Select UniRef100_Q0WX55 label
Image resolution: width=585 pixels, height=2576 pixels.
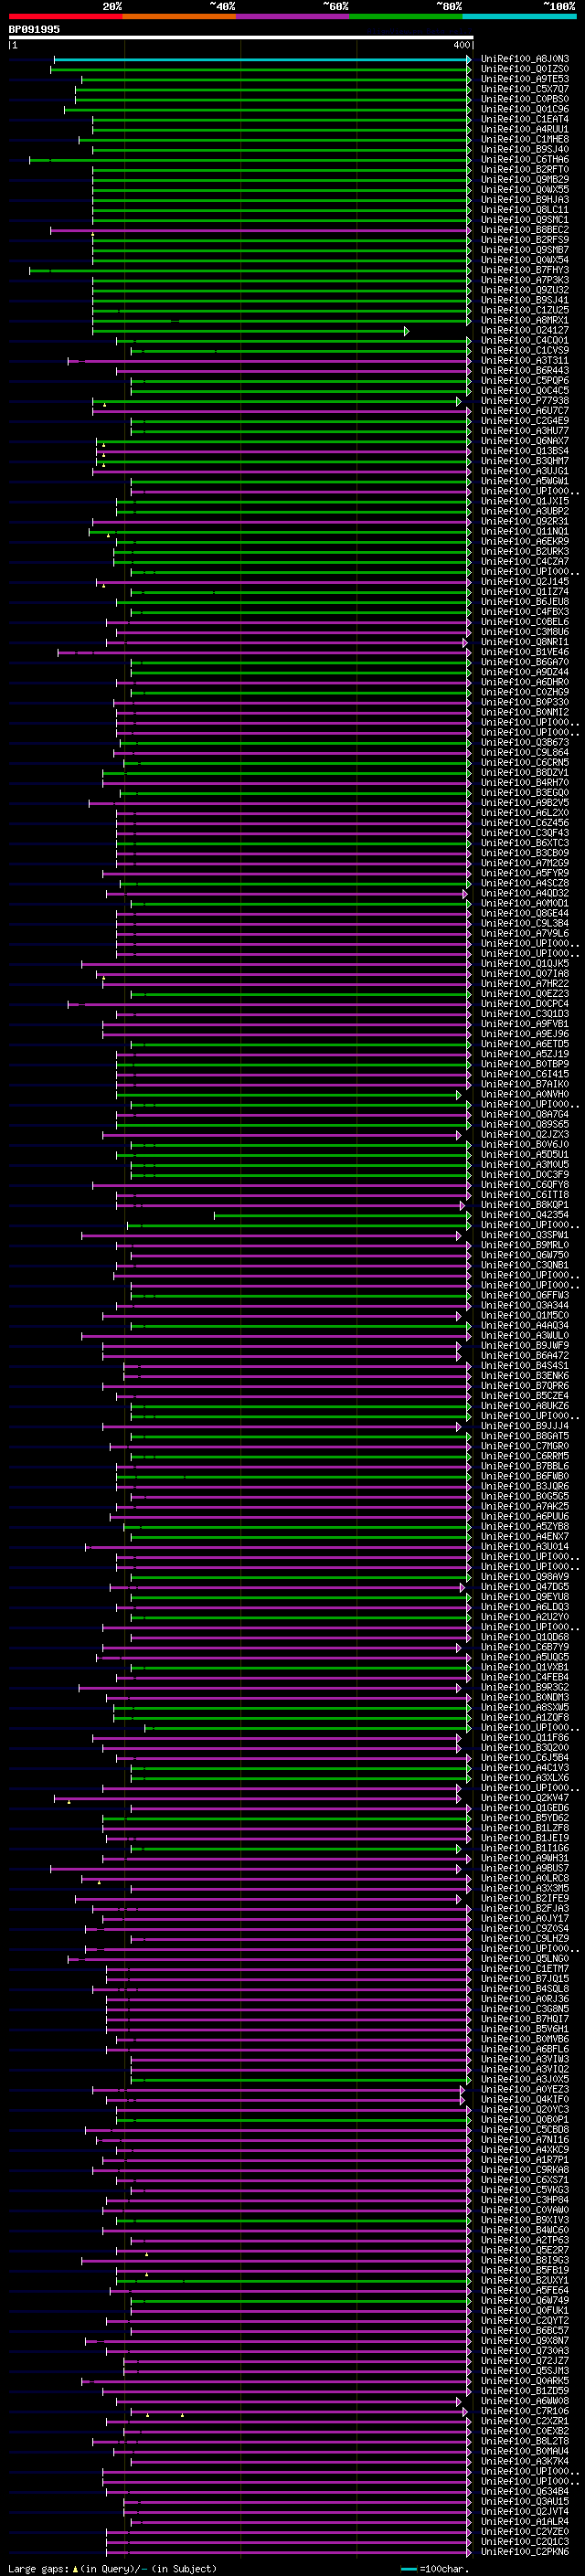(x=525, y=190)
